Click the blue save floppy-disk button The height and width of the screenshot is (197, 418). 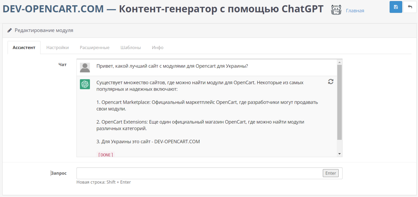coord(396,7)
